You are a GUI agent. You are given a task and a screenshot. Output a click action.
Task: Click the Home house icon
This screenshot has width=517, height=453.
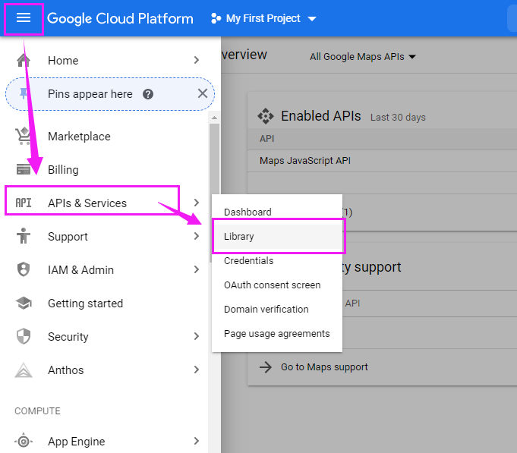point(24,60)
